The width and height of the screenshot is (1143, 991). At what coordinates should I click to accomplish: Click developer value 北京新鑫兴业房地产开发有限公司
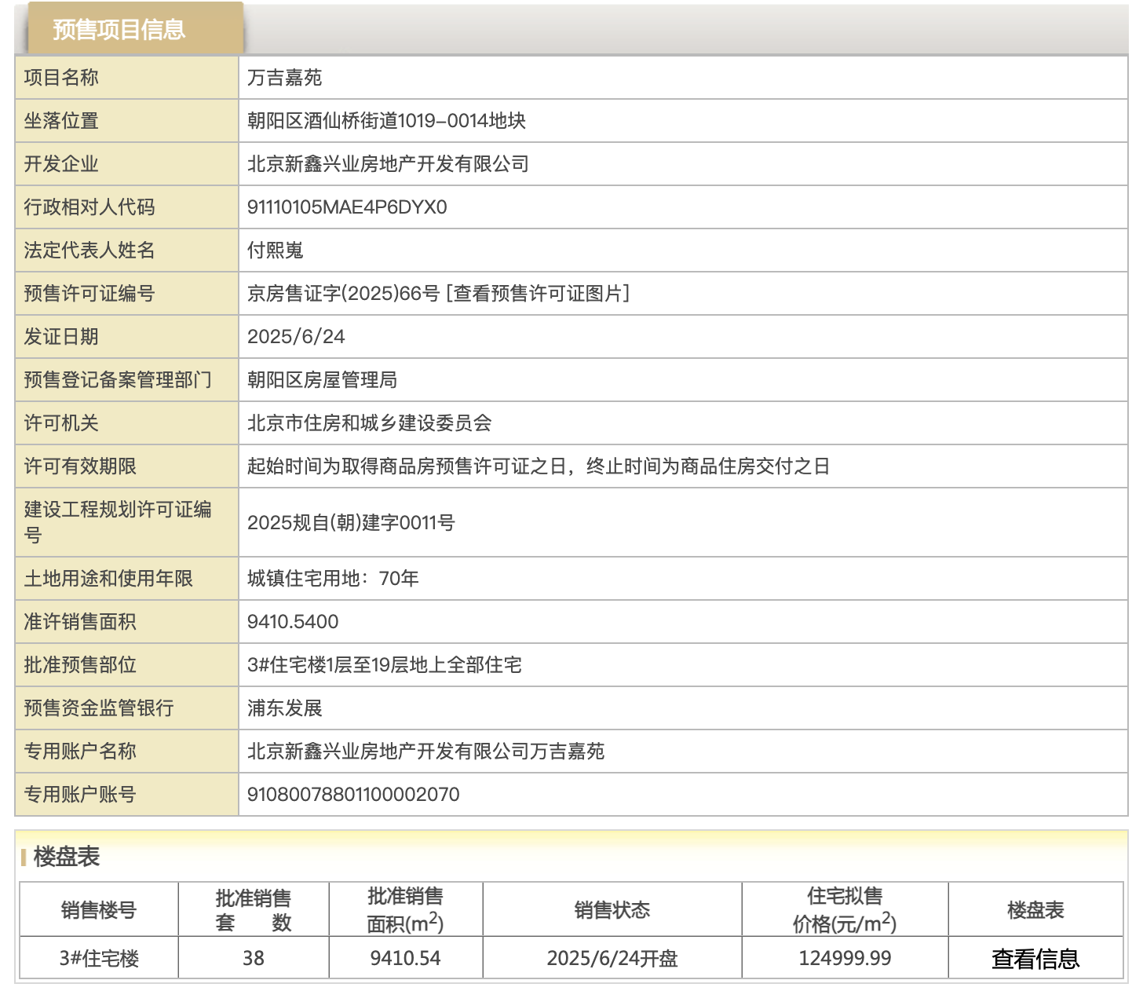(388, 164)
